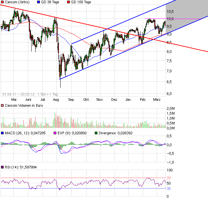Viewport: 208px width, 199px height.
Task: Click the date range '01.04.11 – 20.03.12' text
Action: click(18, 94)
